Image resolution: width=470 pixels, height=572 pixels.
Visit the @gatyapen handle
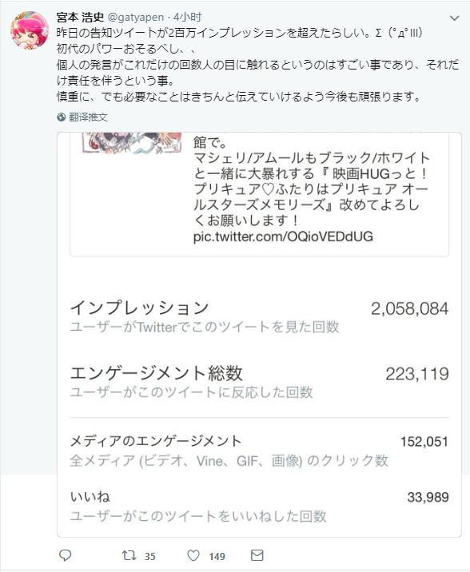pos(136,17)
